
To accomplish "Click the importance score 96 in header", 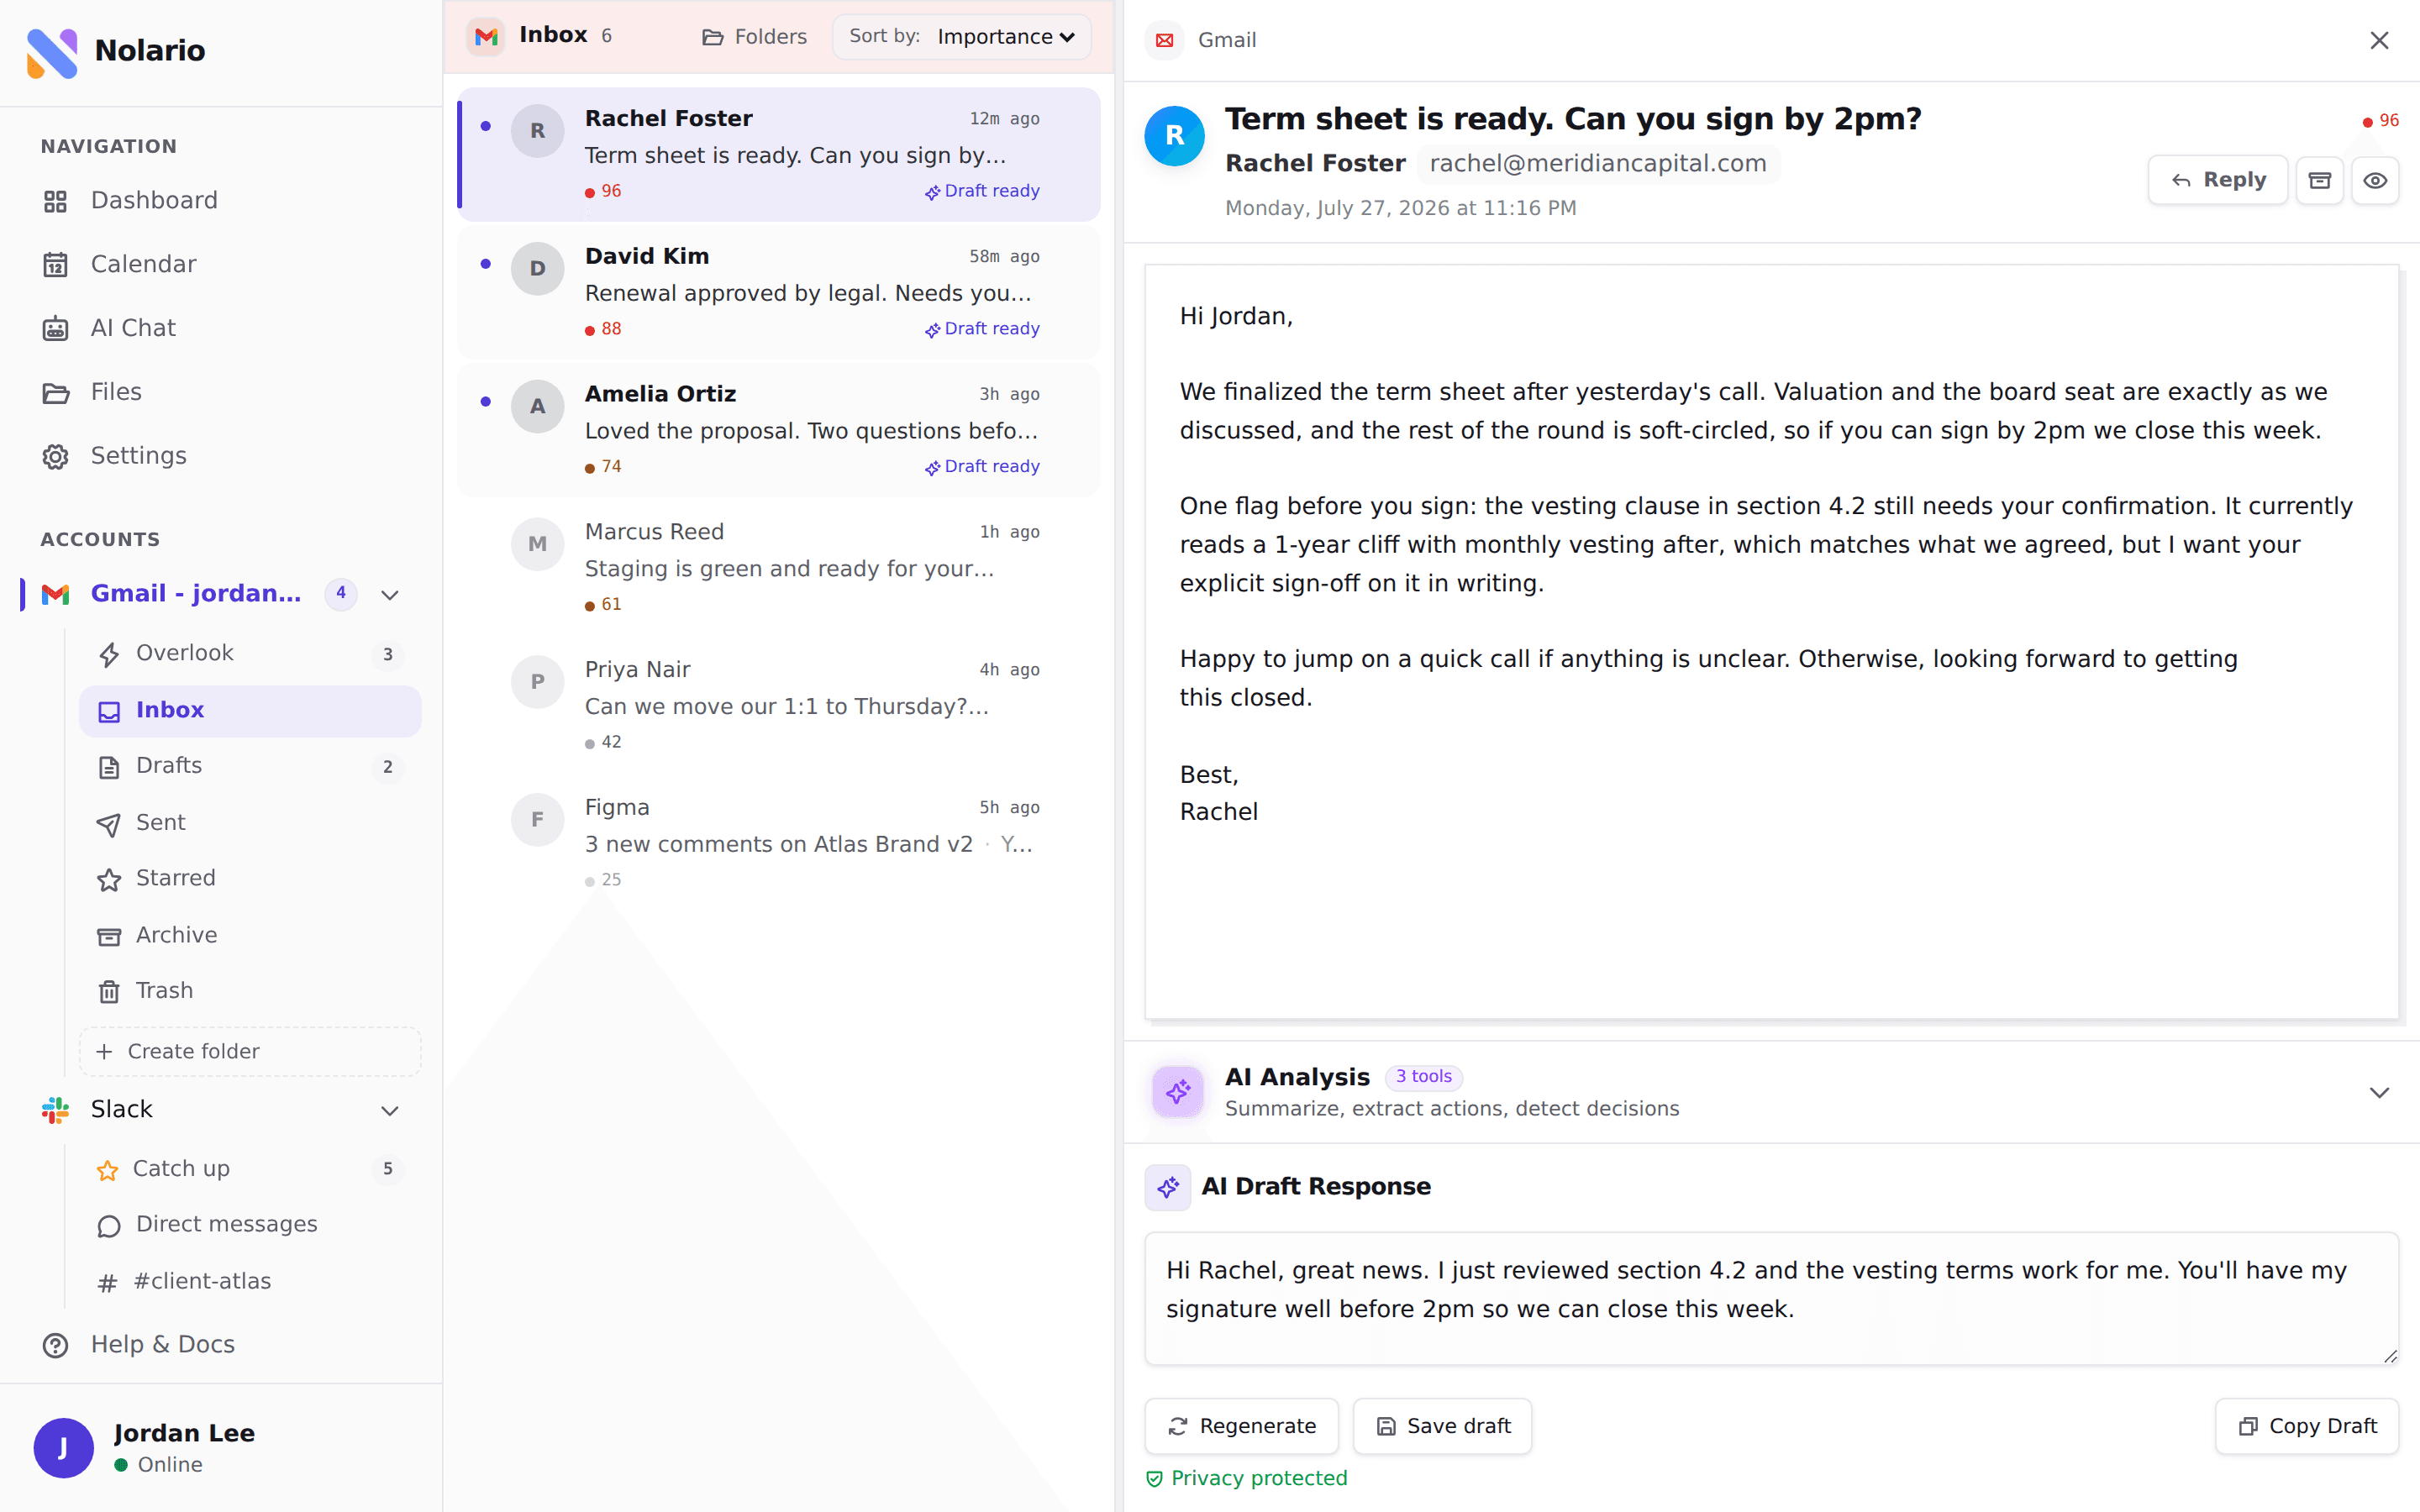I will 2380,121.
